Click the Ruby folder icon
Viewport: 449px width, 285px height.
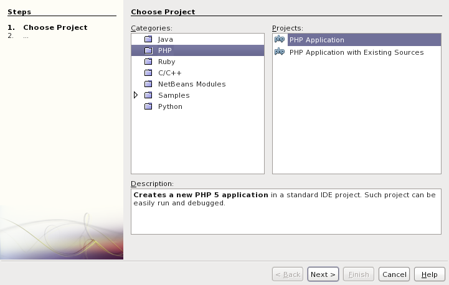(148, 62)
